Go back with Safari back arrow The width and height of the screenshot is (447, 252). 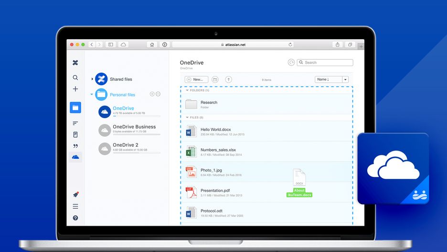[92, 44]
